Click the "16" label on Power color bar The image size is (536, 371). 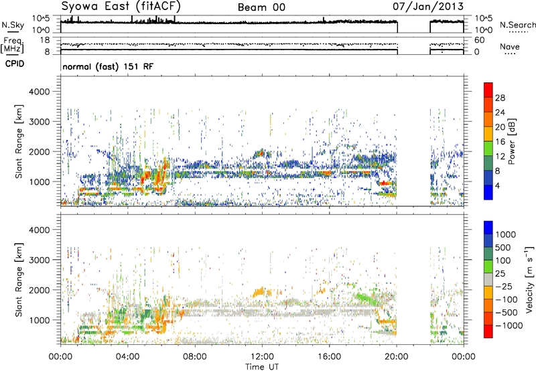tap(500, 142)
